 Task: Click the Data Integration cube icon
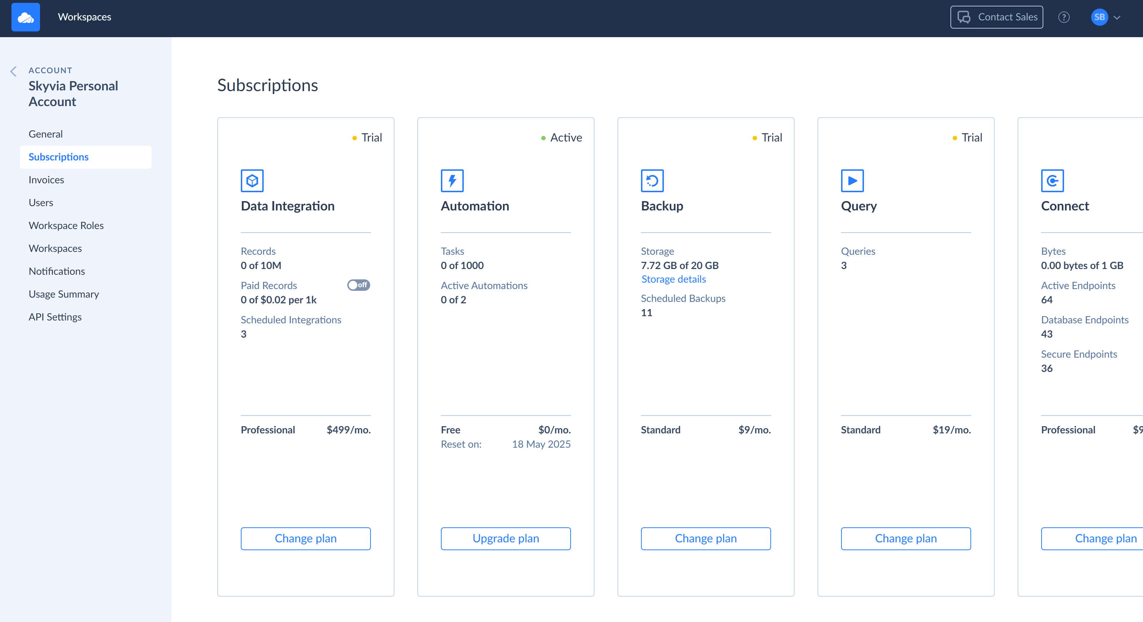(x=252, y=180)
